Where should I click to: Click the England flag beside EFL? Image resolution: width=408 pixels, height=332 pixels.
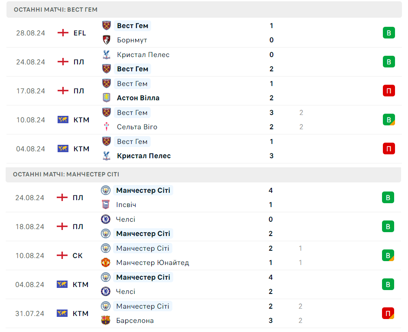63,33
